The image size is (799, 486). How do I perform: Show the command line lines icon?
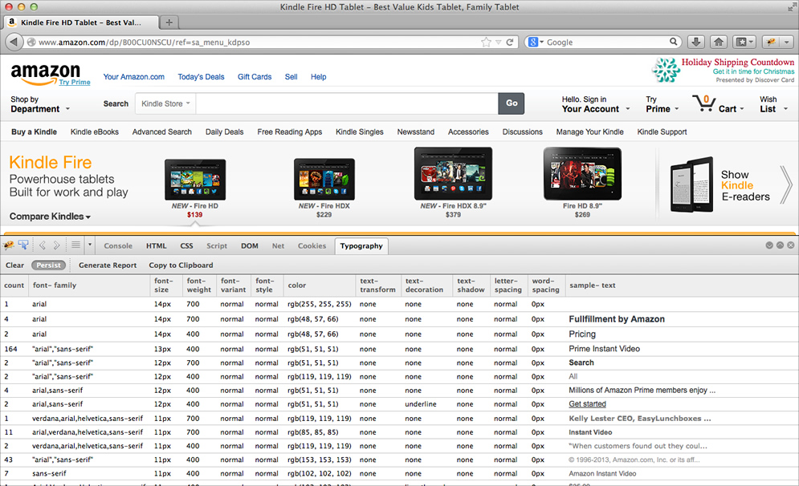(75, 245)
